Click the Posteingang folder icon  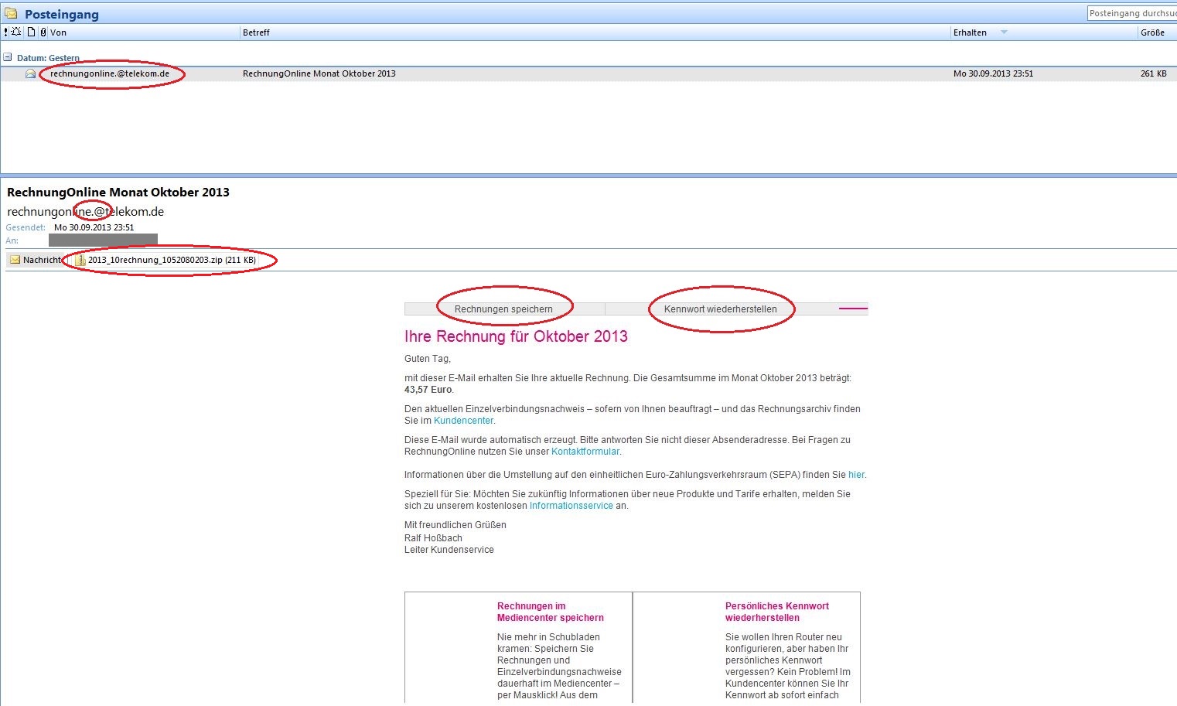11,14
